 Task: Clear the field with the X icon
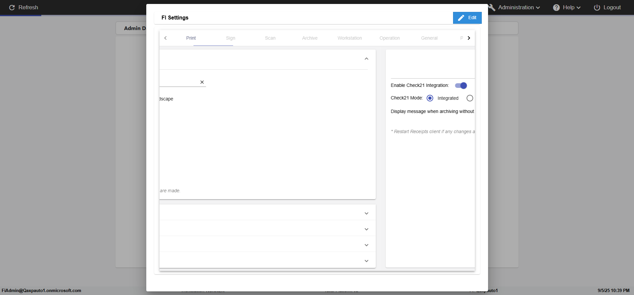point(202,82)
